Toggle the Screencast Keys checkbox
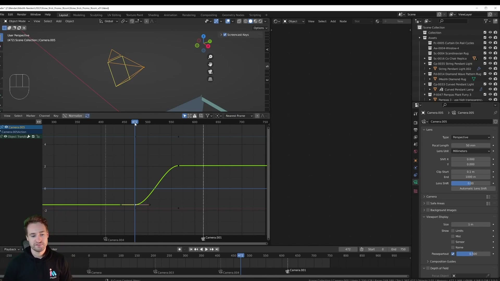The width and height of the screenshot is (500, 281). pos(225,35)
